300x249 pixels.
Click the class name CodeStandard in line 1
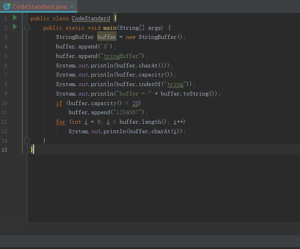click(91, 18)
